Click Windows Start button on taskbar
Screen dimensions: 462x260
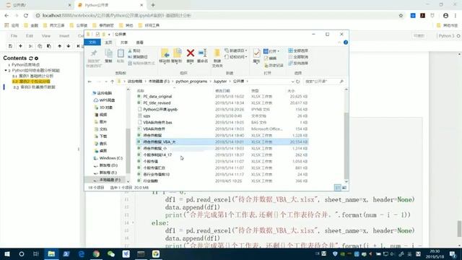point(6,253)
